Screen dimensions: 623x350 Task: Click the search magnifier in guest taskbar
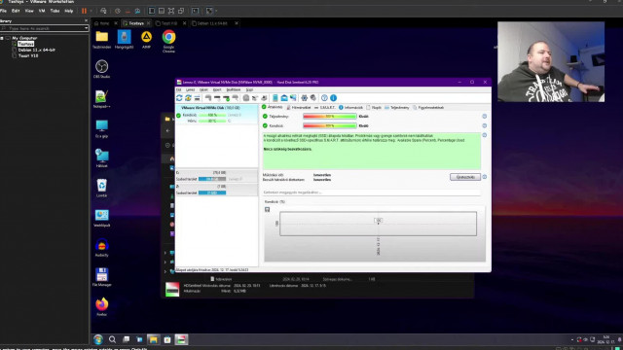[x=113, y=339]
